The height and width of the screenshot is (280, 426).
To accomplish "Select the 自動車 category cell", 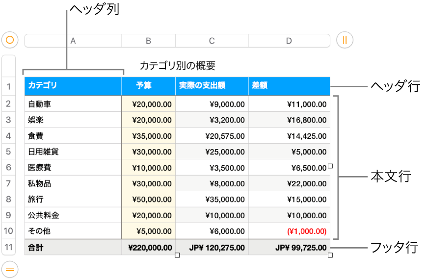I will pos(73,104).
